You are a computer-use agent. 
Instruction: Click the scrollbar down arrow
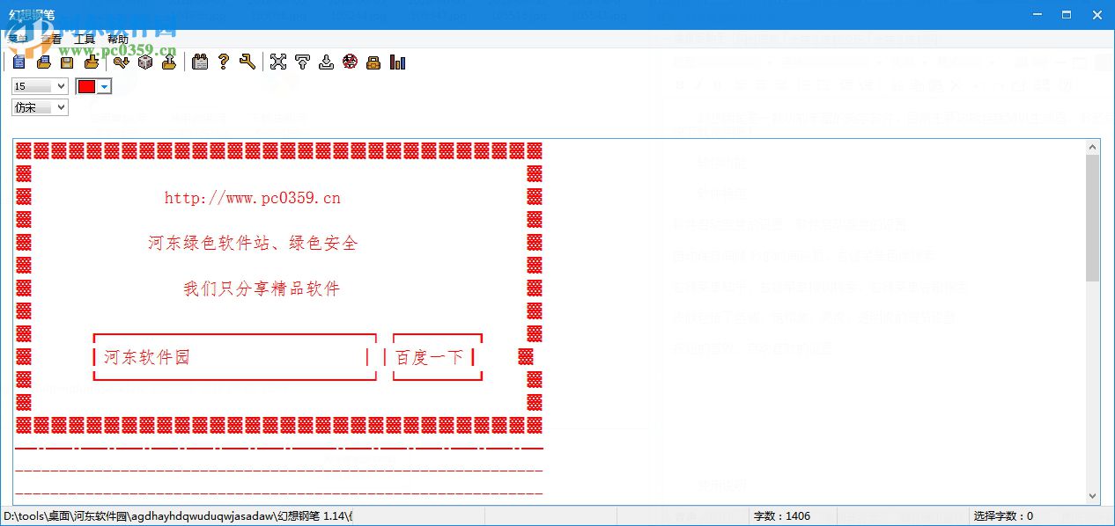(1092, 496)
